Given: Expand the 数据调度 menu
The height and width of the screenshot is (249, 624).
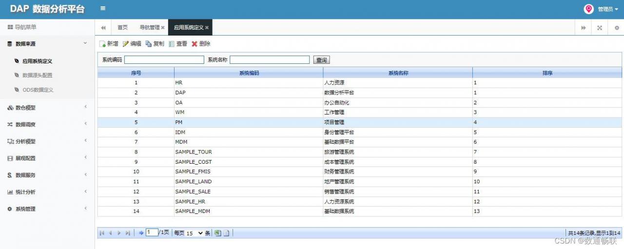Looking at the screenshot, I should [x=47, y=124].
